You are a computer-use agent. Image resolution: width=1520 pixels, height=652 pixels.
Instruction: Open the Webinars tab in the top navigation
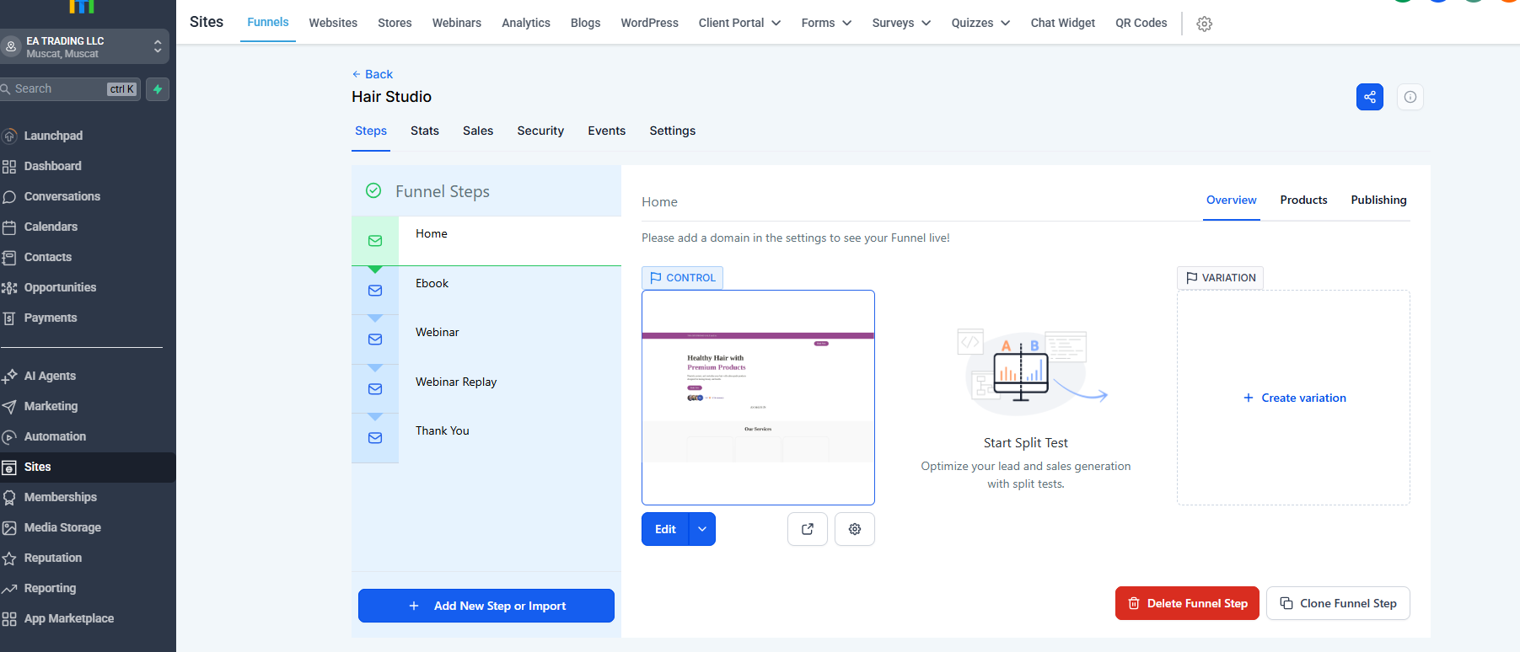pos(457,23)
